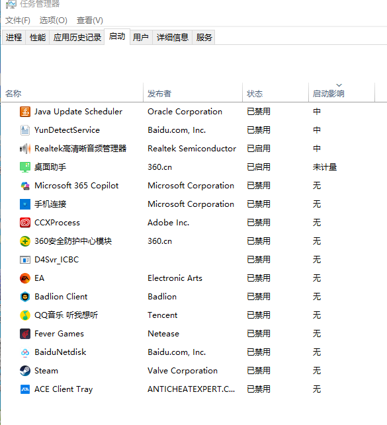Switch to the 性能 tab
This screenshot has height=425, width=387.
click(x=38, y=37)
